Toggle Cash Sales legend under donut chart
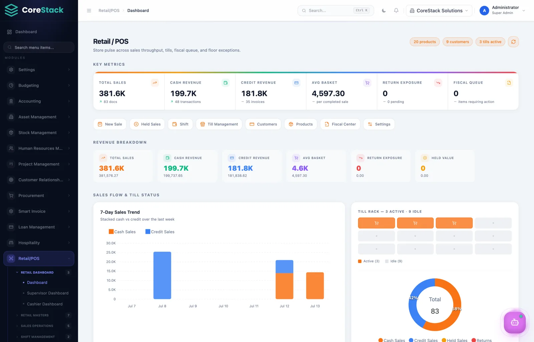The image size is (534, 342). pyautogui.click(x=391, y=340)
